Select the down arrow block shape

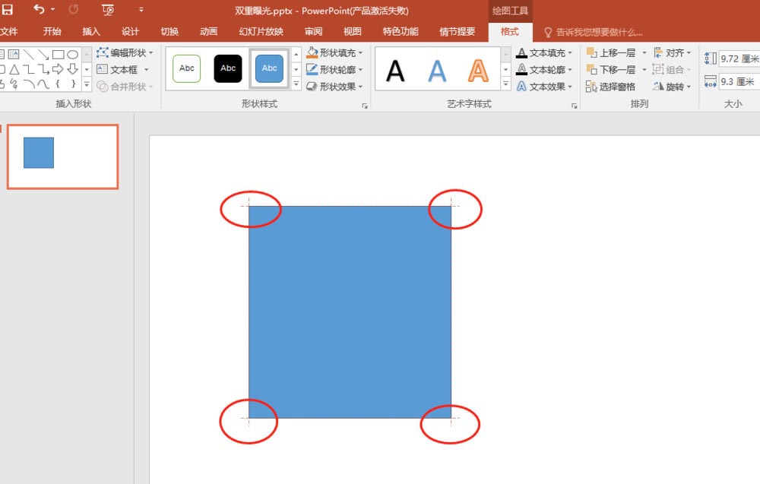click(73, 69)
